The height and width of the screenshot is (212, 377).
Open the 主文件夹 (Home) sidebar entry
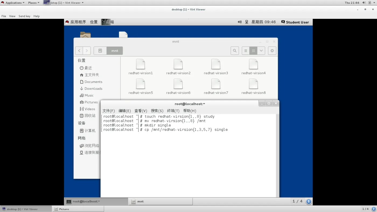(x=89, y=75)
